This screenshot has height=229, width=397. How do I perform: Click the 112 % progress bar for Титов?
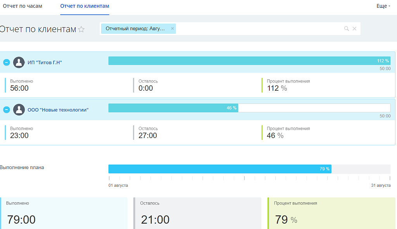pos(249,61)
